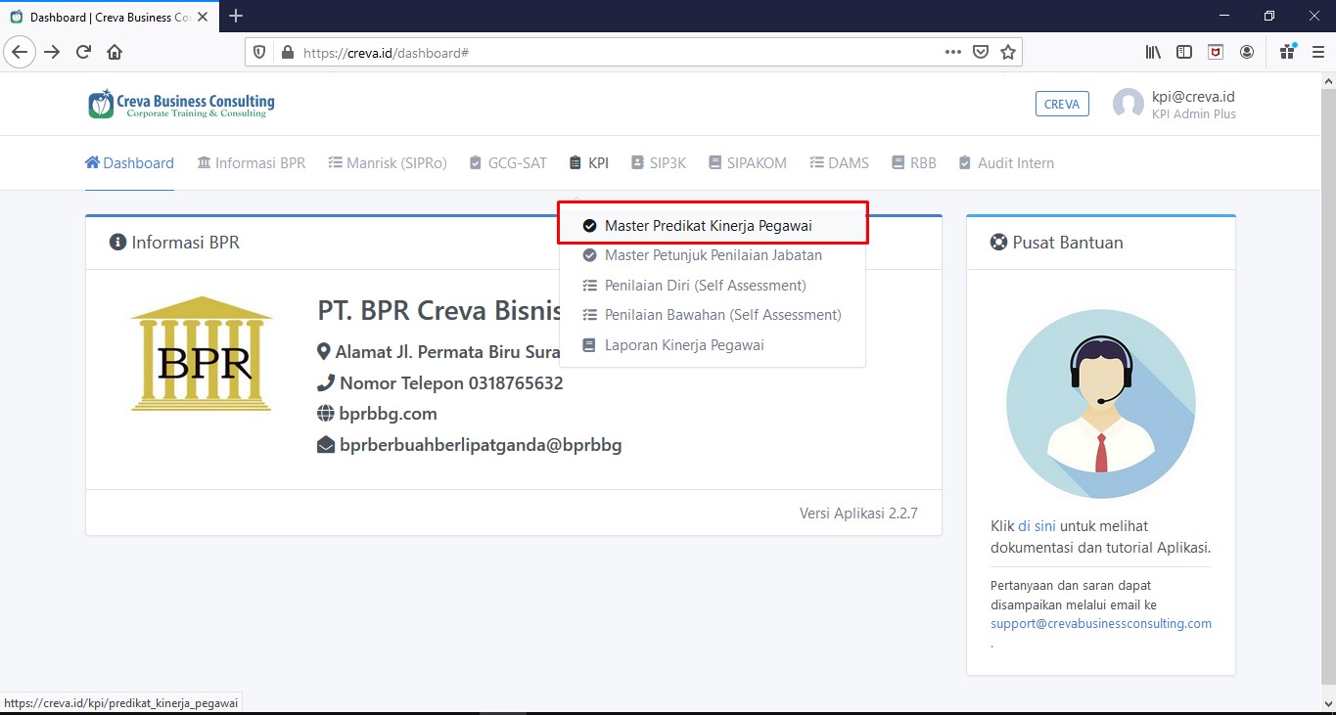The image size is (1336, 715).
Task: Open the browser home page
Action: point(115,52)
